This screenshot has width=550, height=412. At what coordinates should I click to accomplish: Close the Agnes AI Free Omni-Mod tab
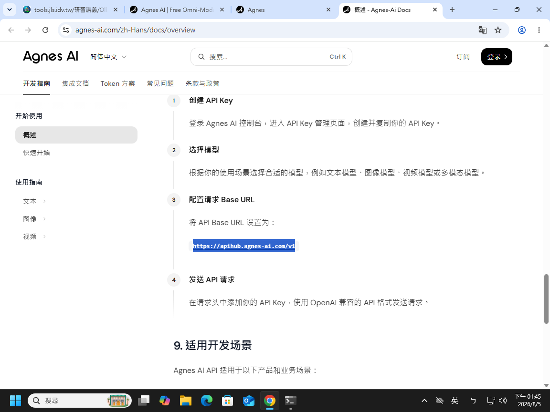pyautogui.click(x=222, y=10)
